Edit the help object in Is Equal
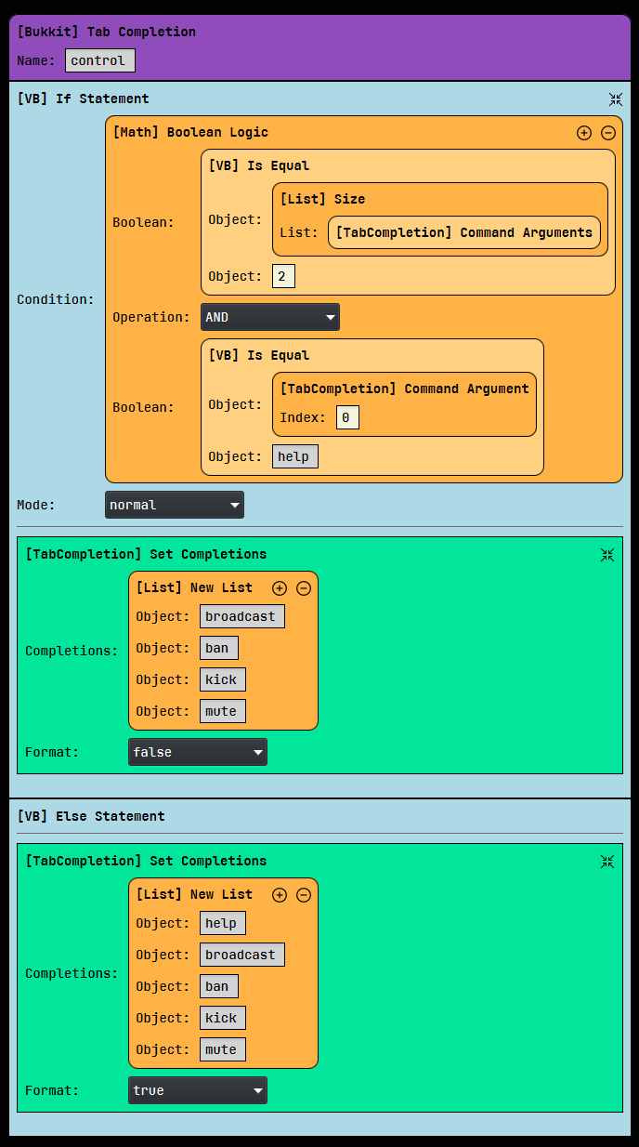This screenshot has height=1147, width=639. pos(295,456)
